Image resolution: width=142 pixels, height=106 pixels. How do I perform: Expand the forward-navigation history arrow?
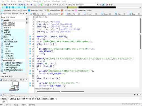pos(16,5)
